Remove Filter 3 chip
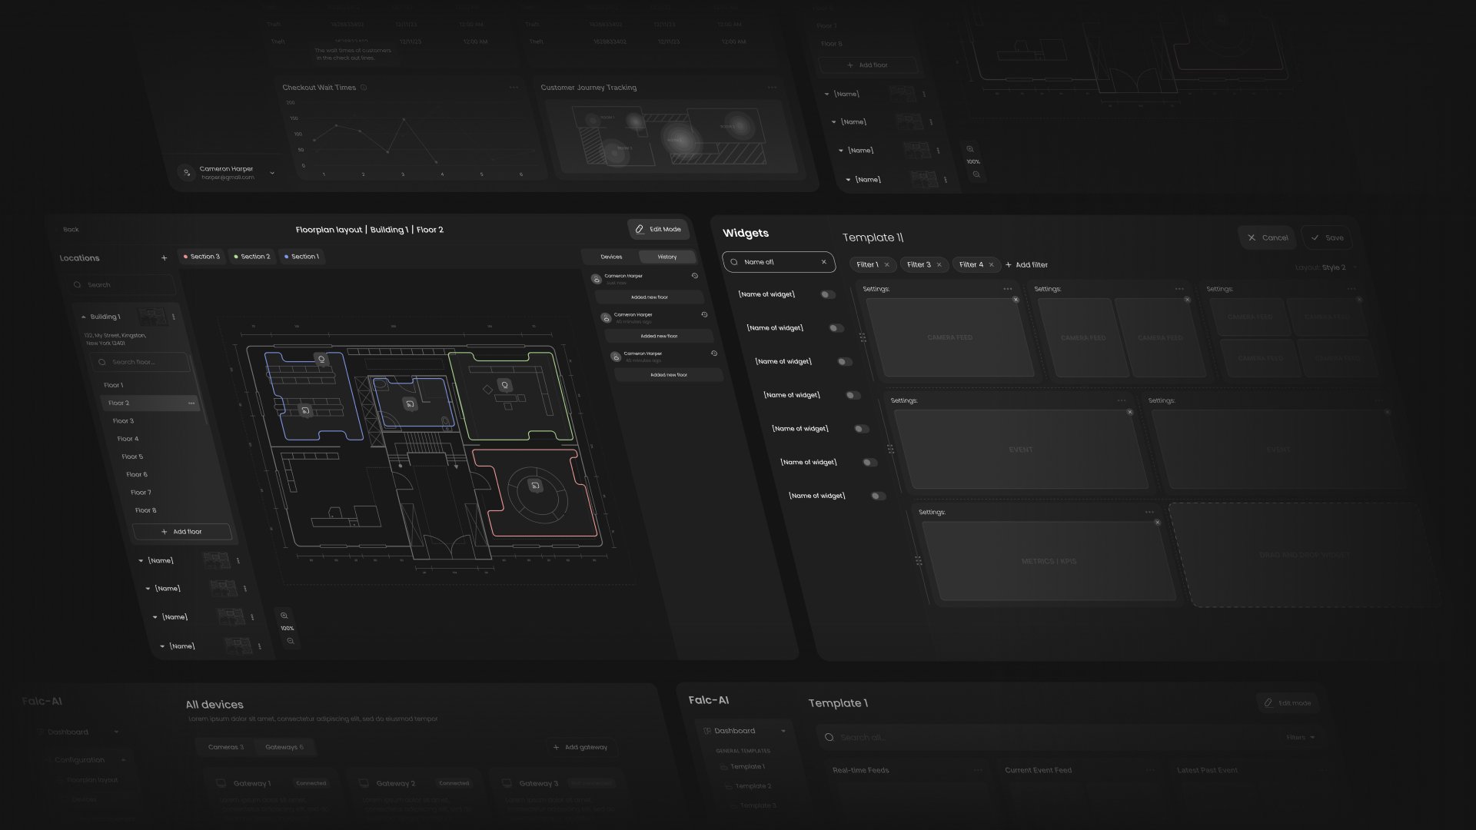Image resolution: width=1476 pixels, height=830 pixels. (939, 265)
